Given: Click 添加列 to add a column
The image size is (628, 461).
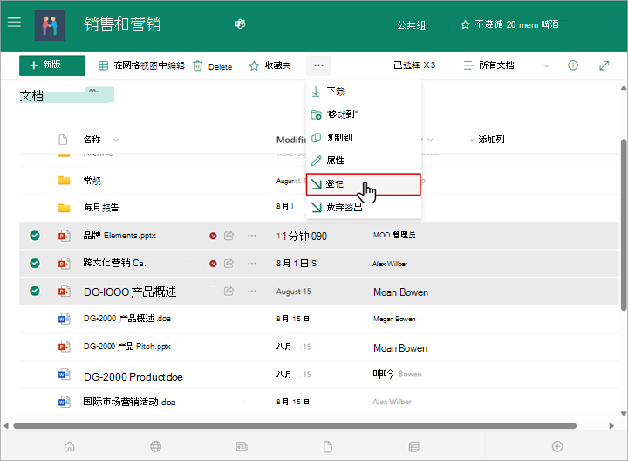Looking at the screenshot, I should 487,140.
